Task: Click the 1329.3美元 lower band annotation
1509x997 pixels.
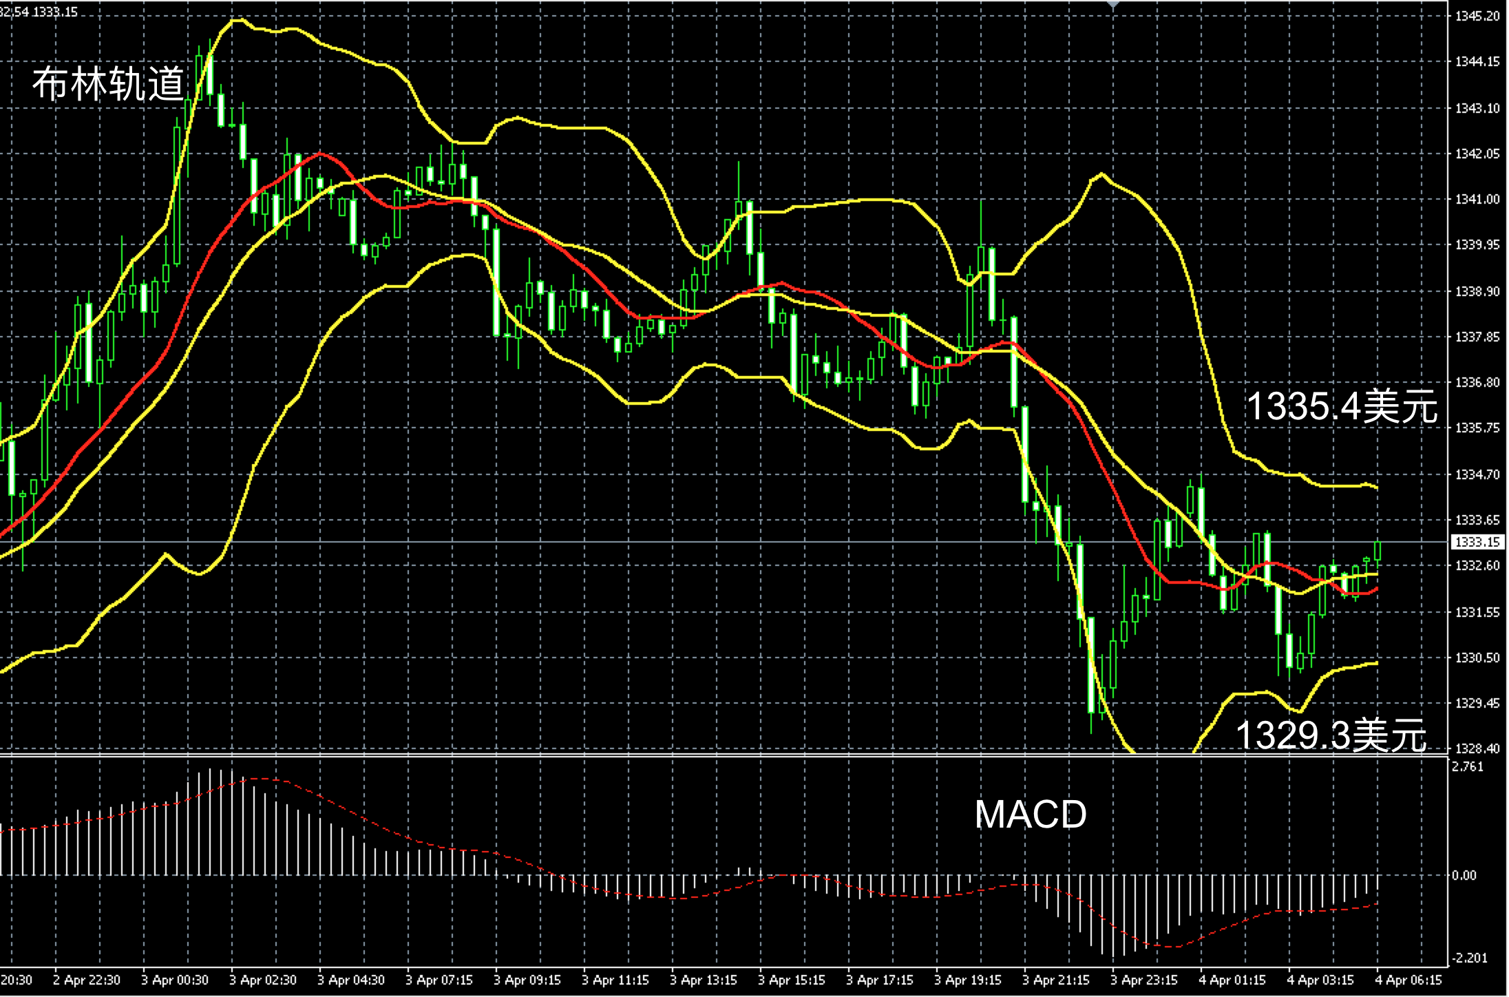Action: (x=1331, y=735)
